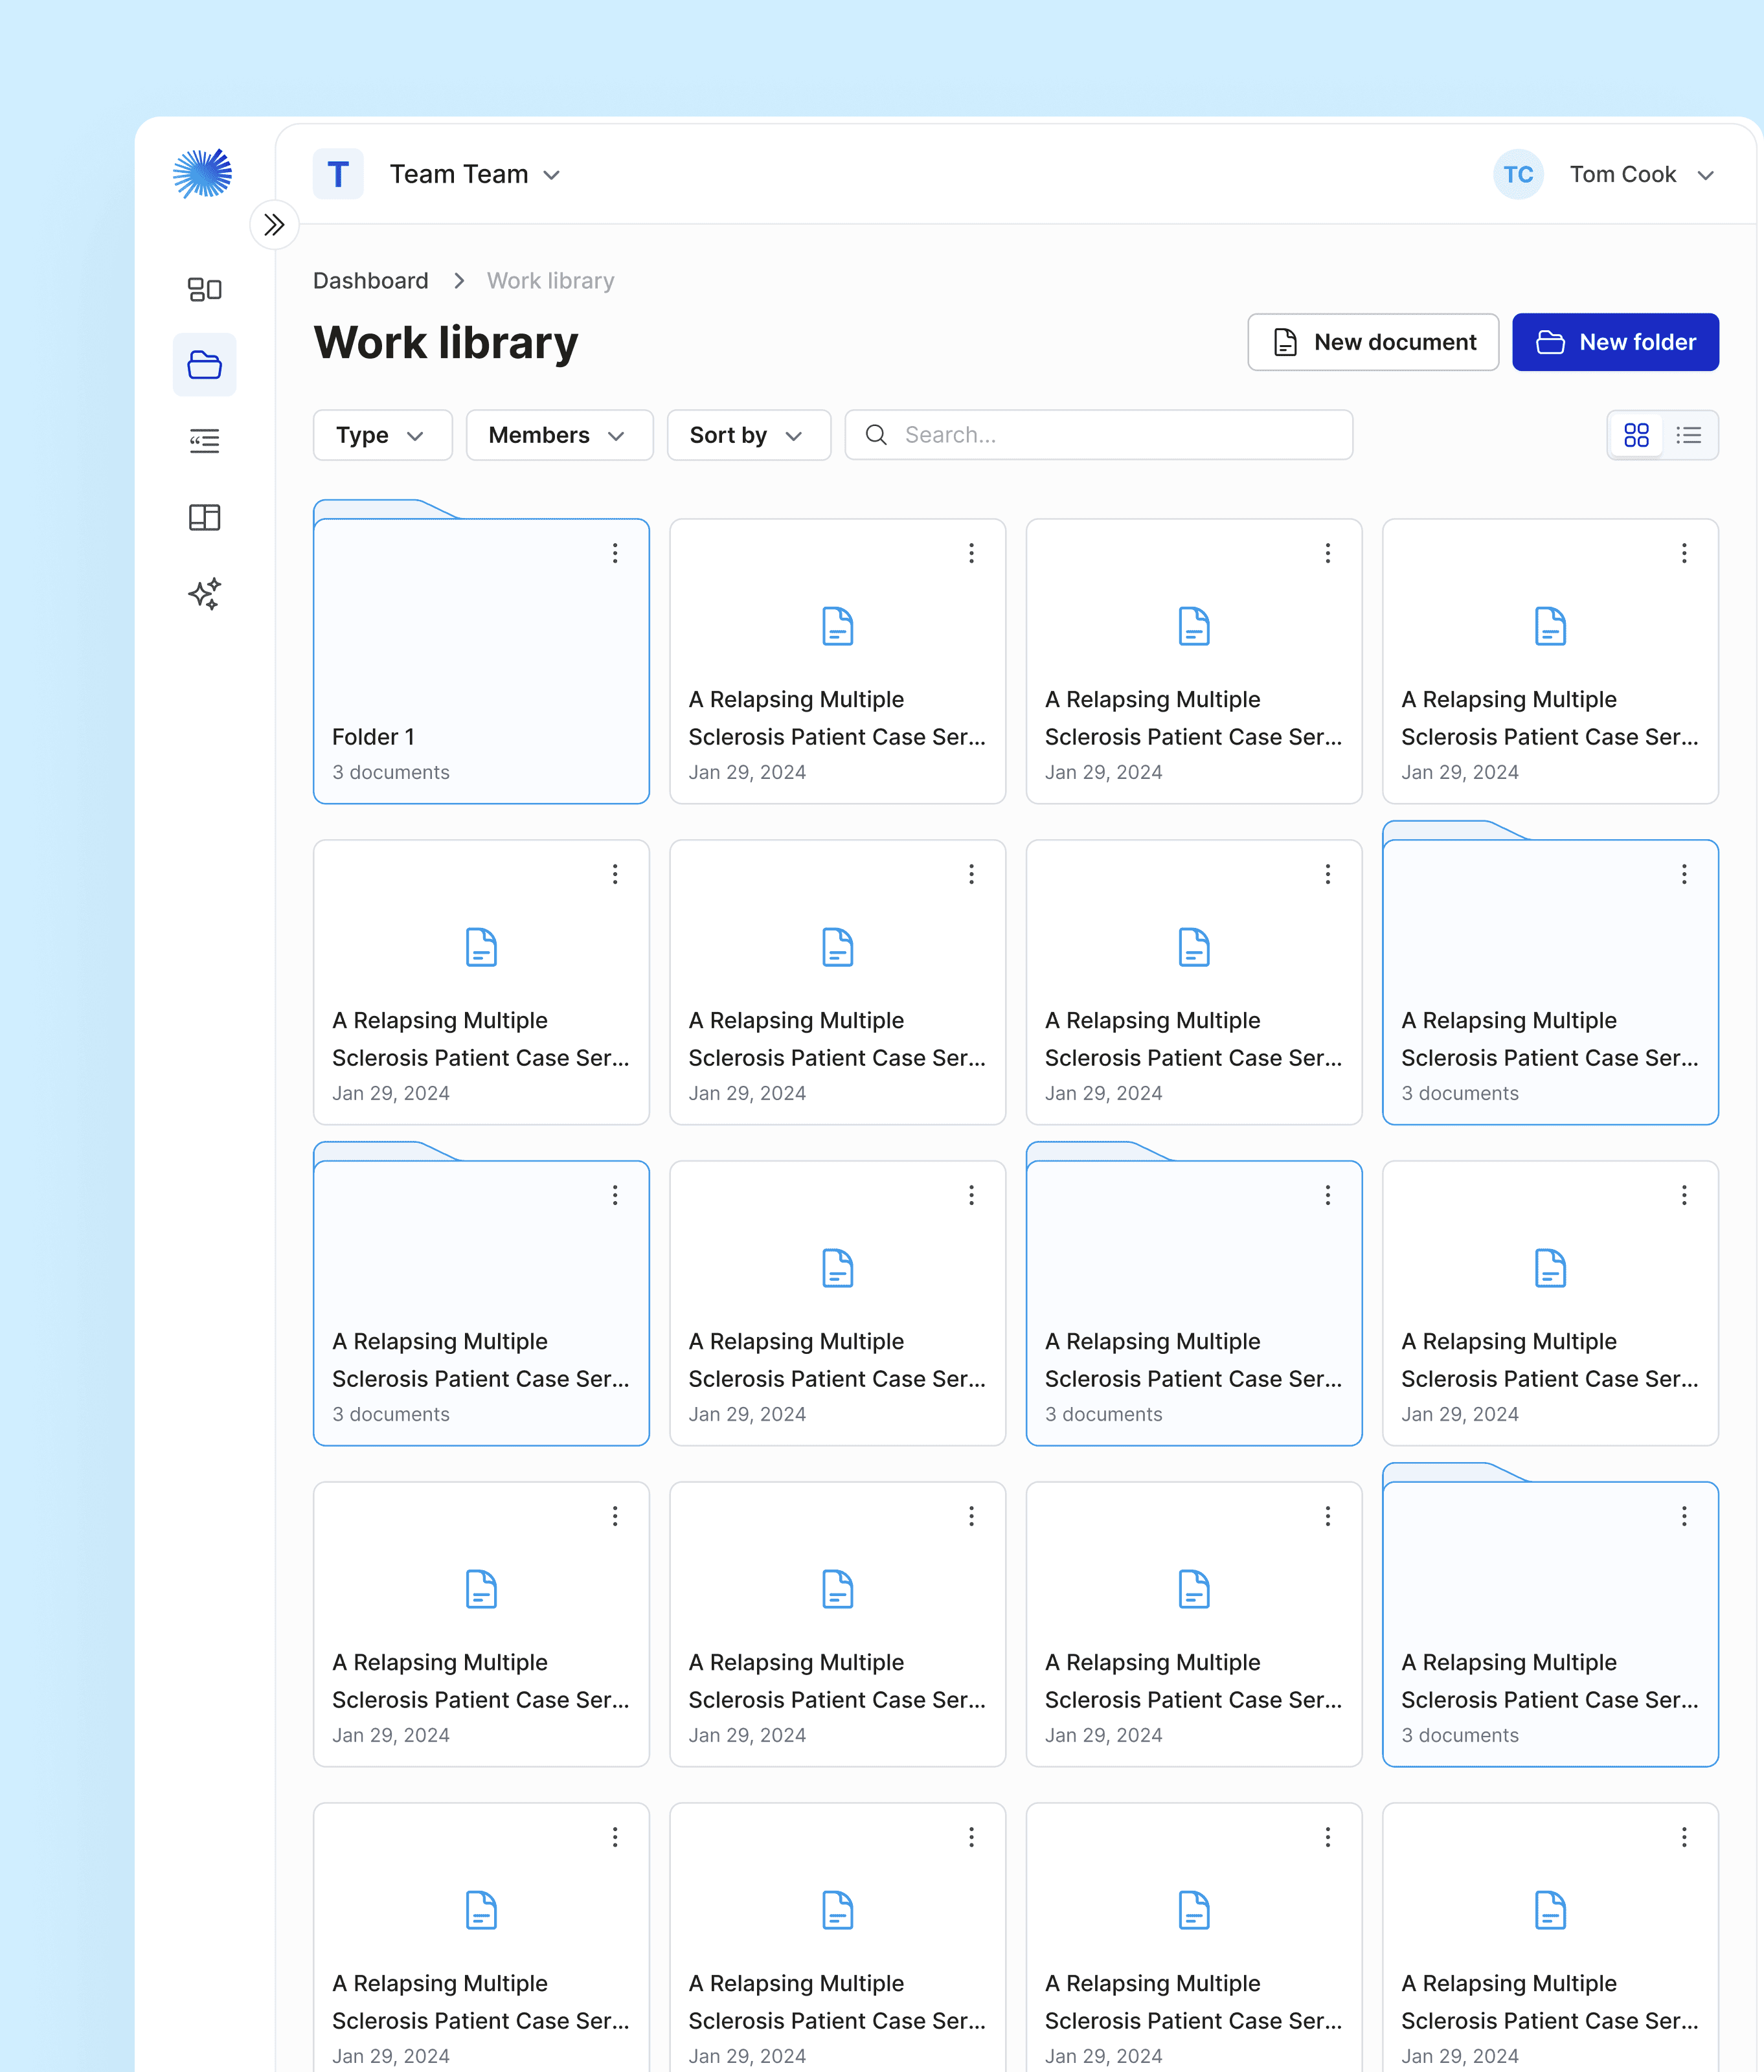Switch to list view
The width and height of the screenshot is (1764, 2072).
coord(1689,435)
